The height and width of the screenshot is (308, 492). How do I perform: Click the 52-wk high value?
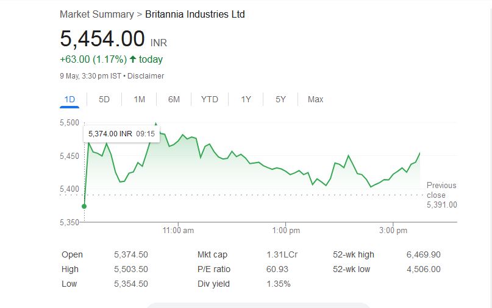423,254
